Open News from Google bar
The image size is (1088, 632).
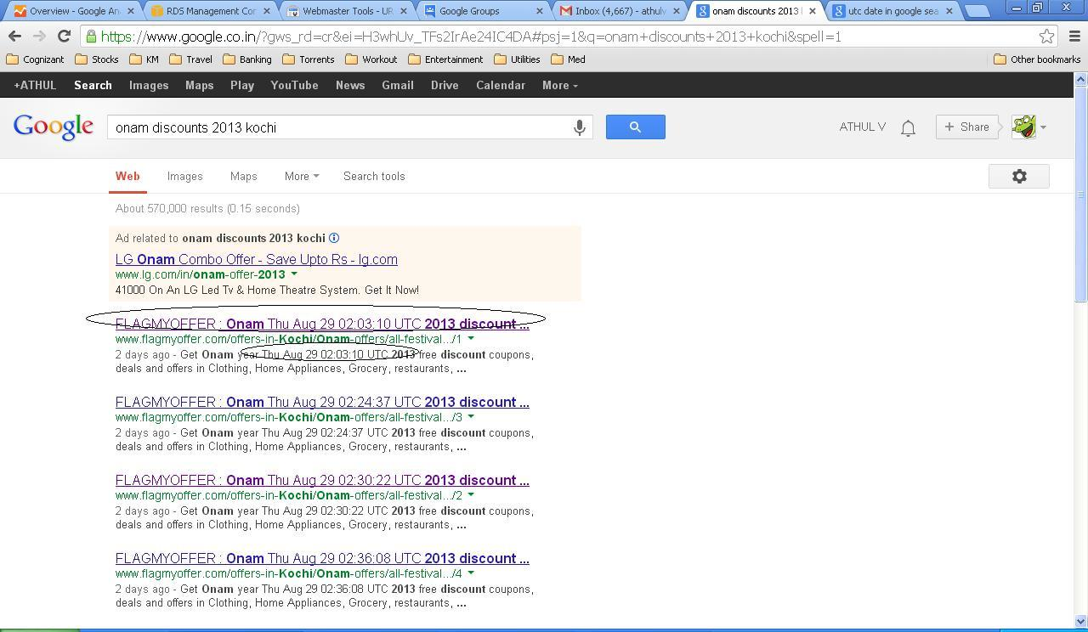[x=350, y=86]
